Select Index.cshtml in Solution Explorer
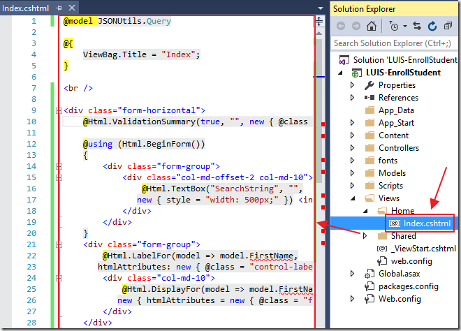 pyautogui.click(x=427, y=223)
